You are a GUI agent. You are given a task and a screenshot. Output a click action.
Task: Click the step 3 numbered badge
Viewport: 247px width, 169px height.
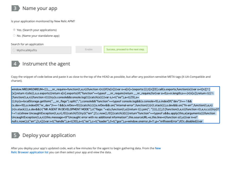(x=15, y=8)
